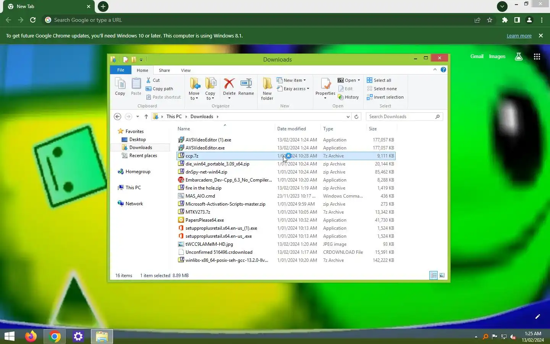Switch to large thumbnails view icon
Viewport: 550px width, 344px height.
442,275
